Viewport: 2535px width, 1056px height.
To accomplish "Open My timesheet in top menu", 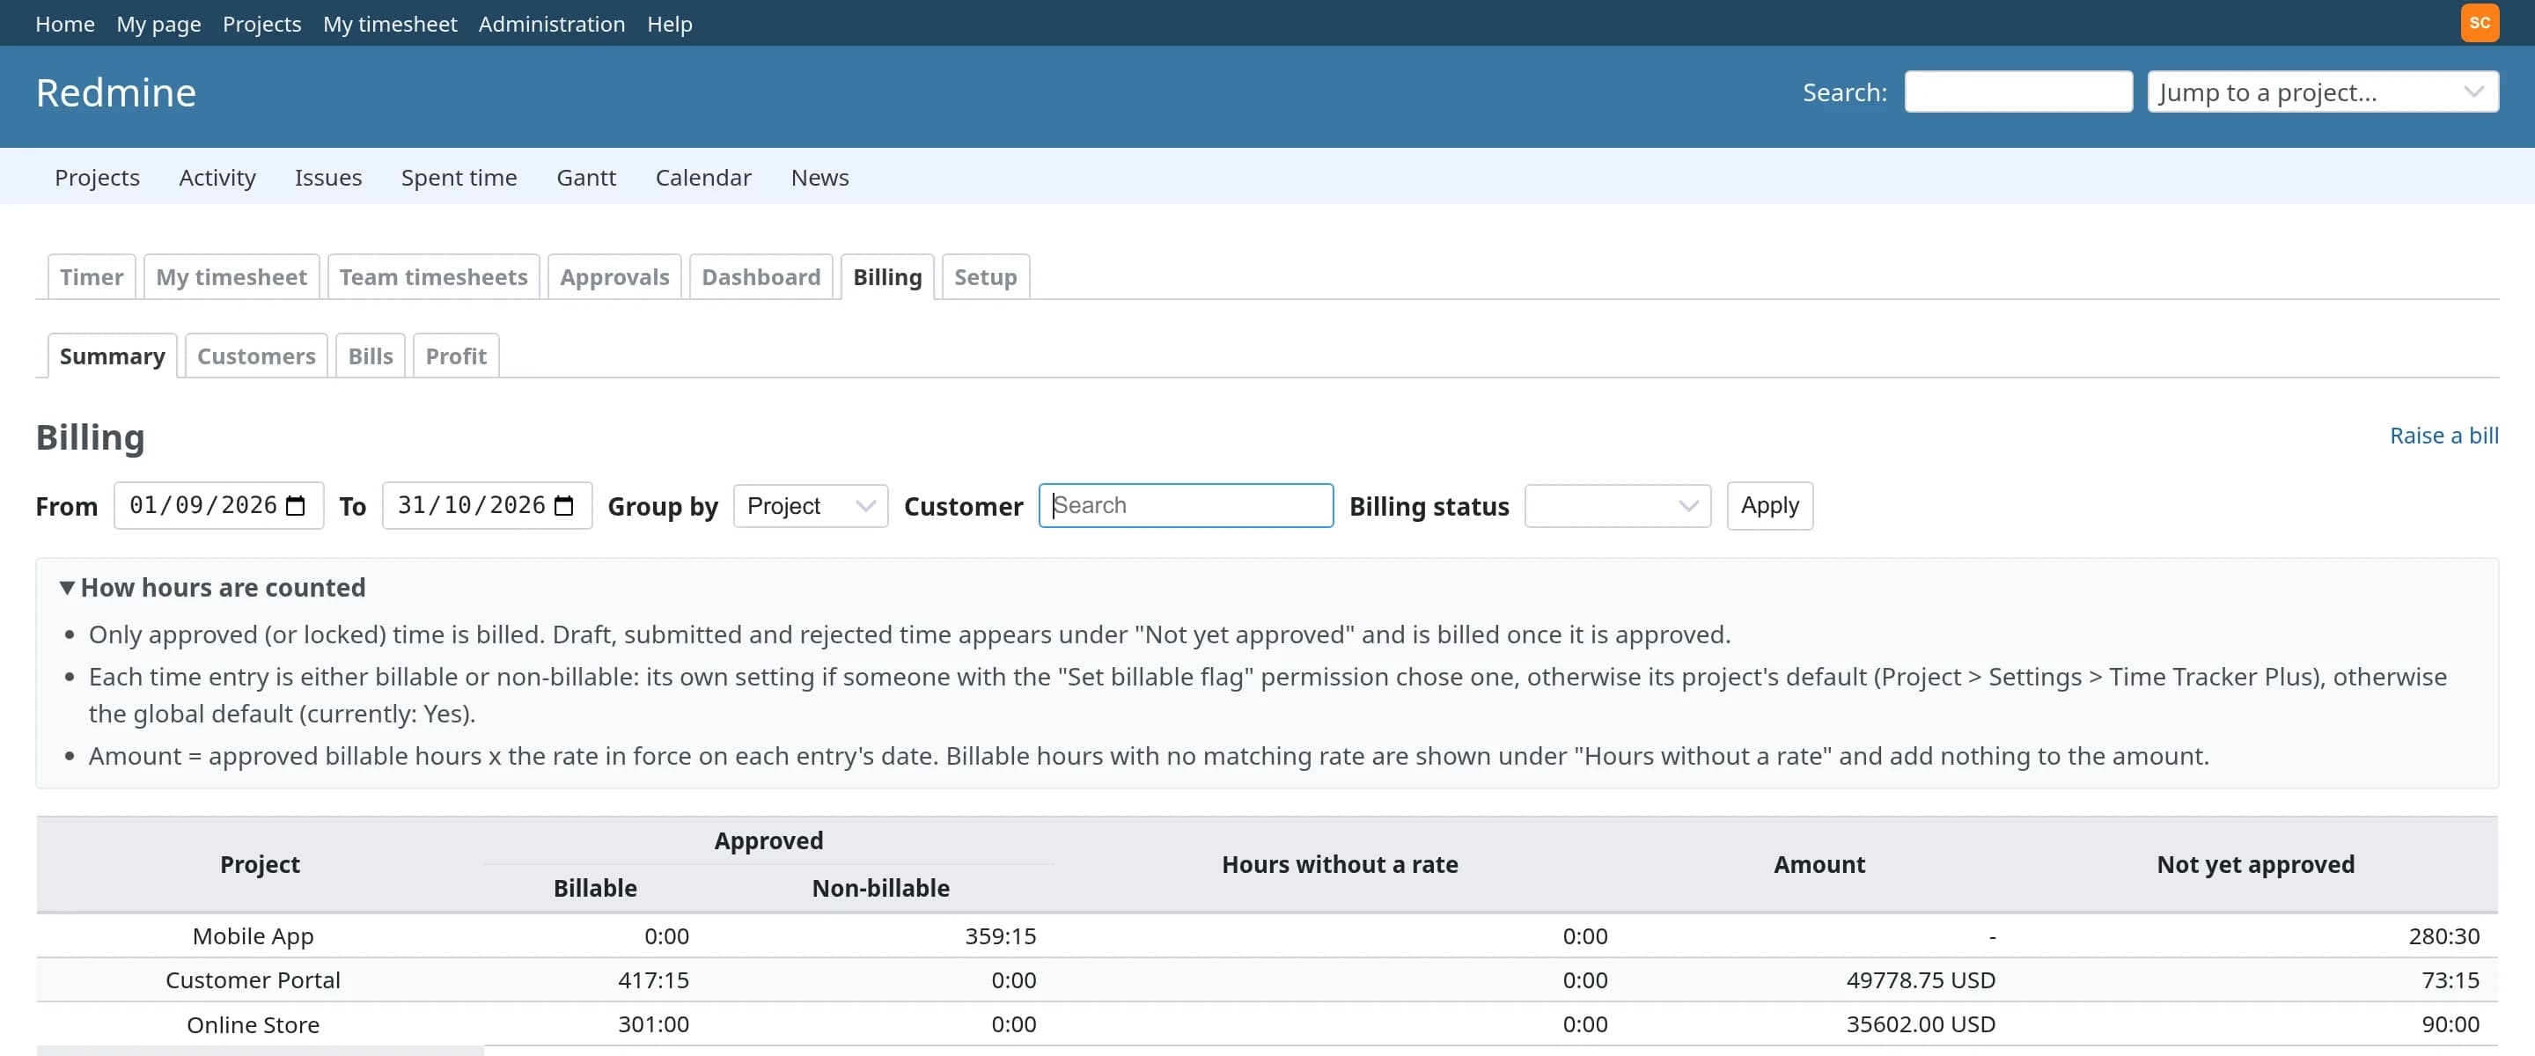I will click(390, 24).
